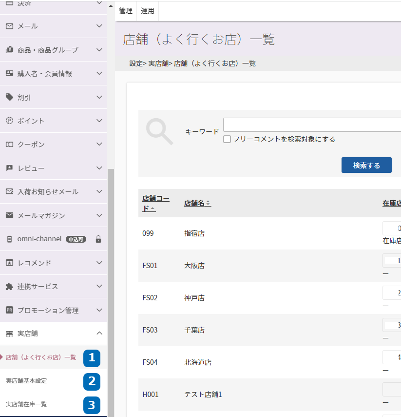Click store name 千葉店
The height and width of the screenshot is (417, 401).
pos(194,330)
